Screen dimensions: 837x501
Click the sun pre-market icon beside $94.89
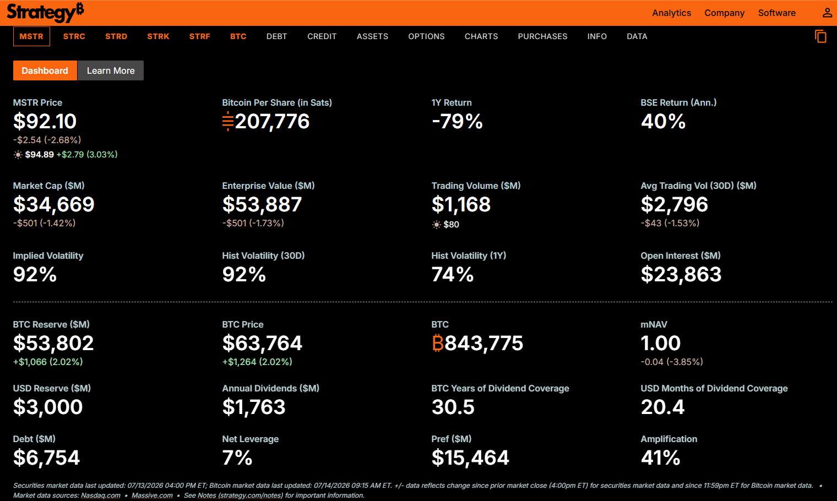pyautogui.click(x=18, y=155)
